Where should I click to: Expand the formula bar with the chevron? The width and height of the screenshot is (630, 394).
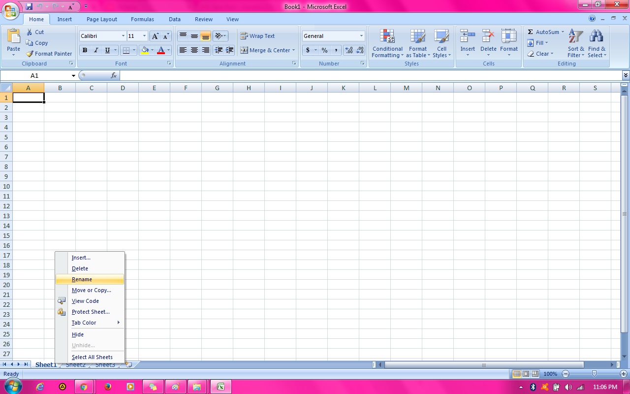626,75
